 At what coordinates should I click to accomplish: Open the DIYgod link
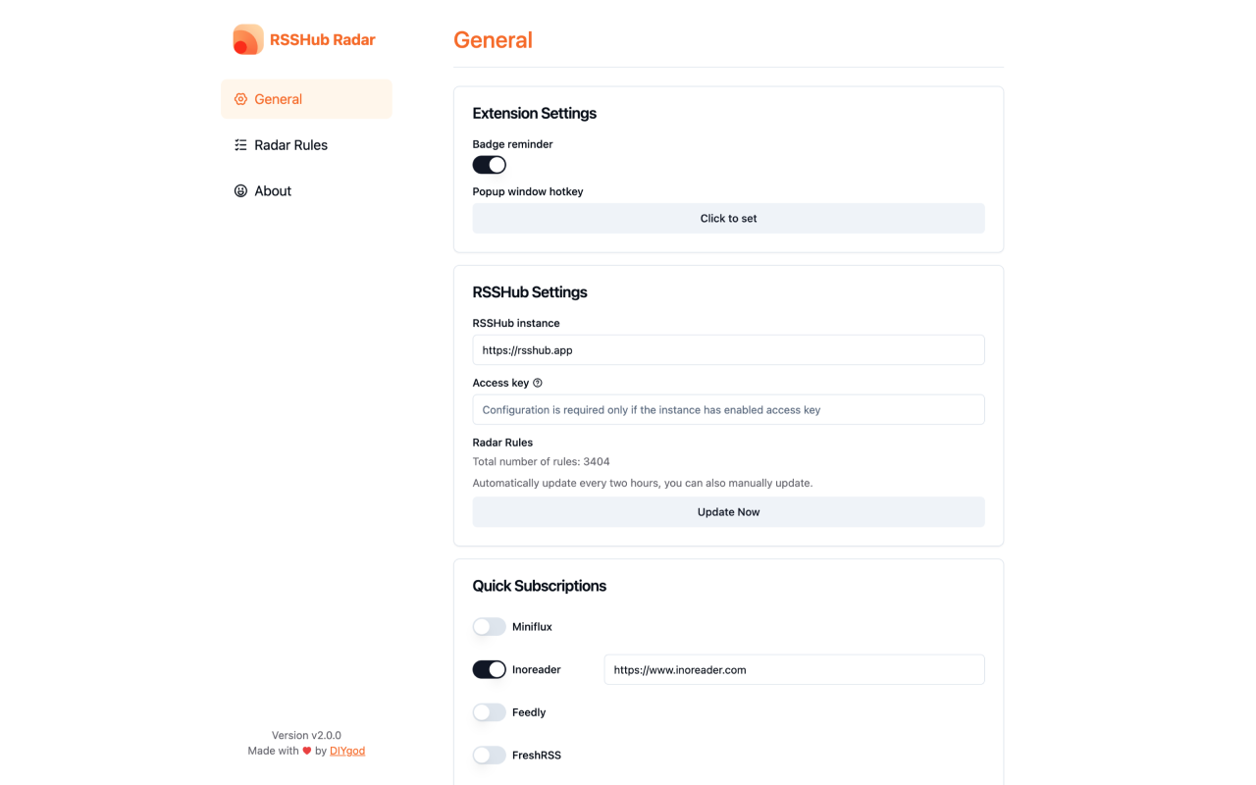(x=347, y=751)
